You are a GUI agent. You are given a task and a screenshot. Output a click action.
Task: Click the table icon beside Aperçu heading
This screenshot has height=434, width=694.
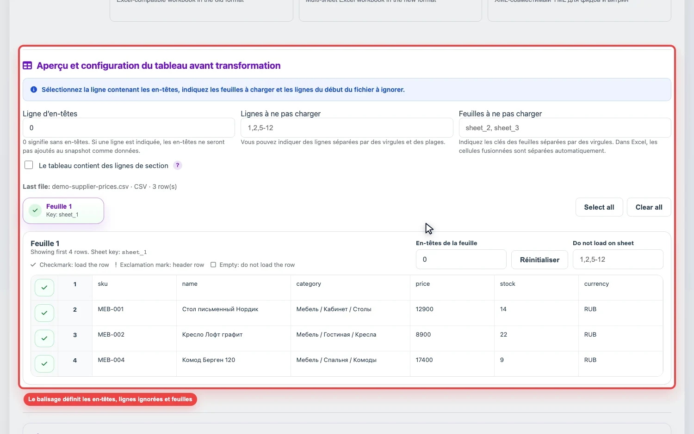click(27, 66)
